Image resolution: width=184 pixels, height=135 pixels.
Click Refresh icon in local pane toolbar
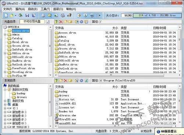click(86, 81)
